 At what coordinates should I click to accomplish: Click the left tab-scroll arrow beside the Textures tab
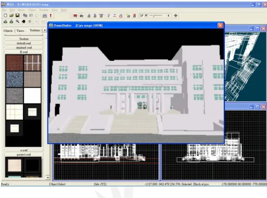pyautogui.click(x=45, y=30)
